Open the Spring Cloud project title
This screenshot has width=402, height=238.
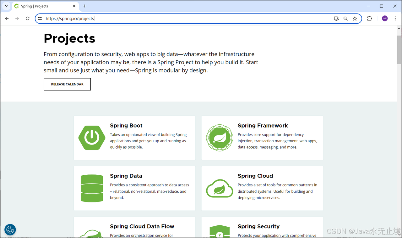pos(255,176)
